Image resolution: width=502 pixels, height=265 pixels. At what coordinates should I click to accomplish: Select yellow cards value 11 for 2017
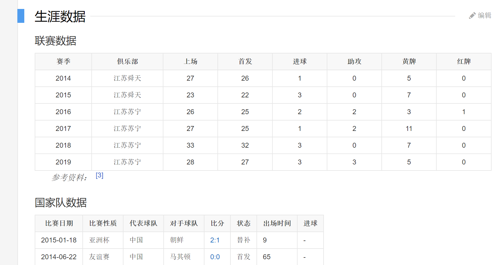point(409,129)
